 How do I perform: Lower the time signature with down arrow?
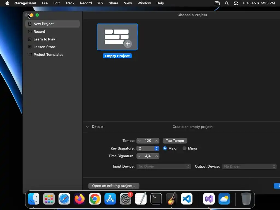139,156
